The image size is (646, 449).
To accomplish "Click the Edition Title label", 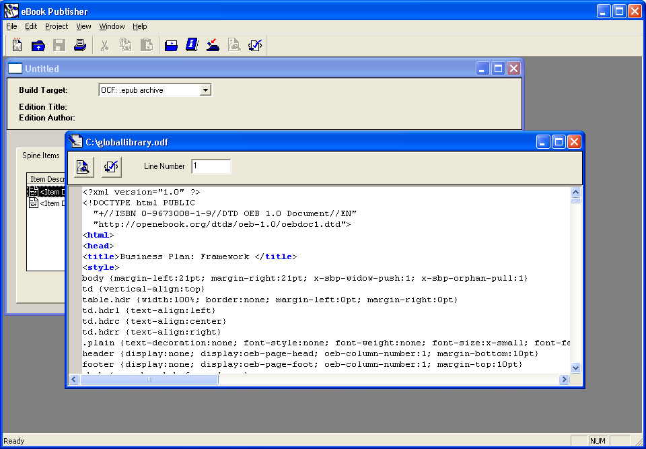I will pos(43,107).
